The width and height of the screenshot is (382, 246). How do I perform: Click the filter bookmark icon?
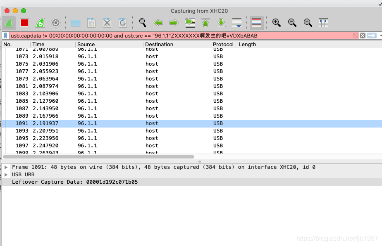click(x=5, y=35)
